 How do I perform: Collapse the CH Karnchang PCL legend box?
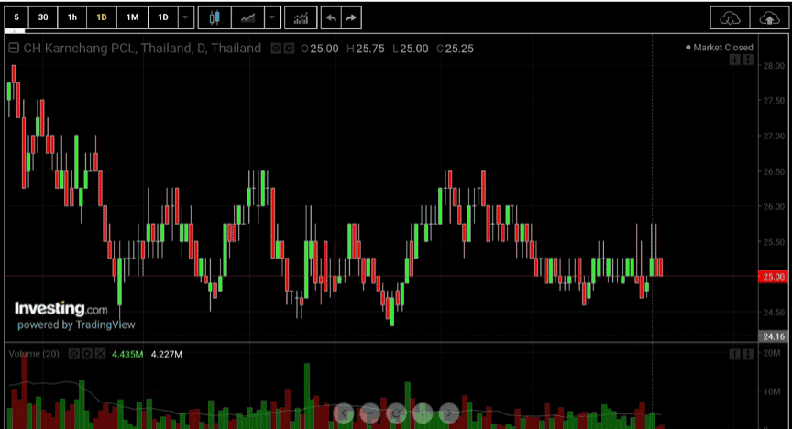tap(14, 48)
